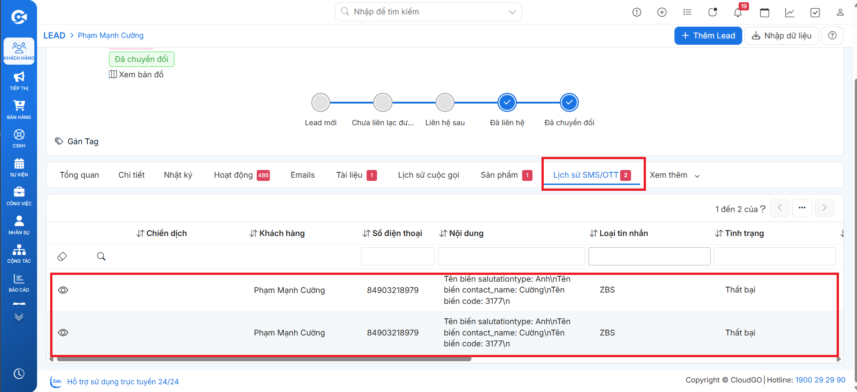This screenshot has width=857, height=392.
Task: Open notifications bell with 19 badge
Action: [x=738, y=12]
